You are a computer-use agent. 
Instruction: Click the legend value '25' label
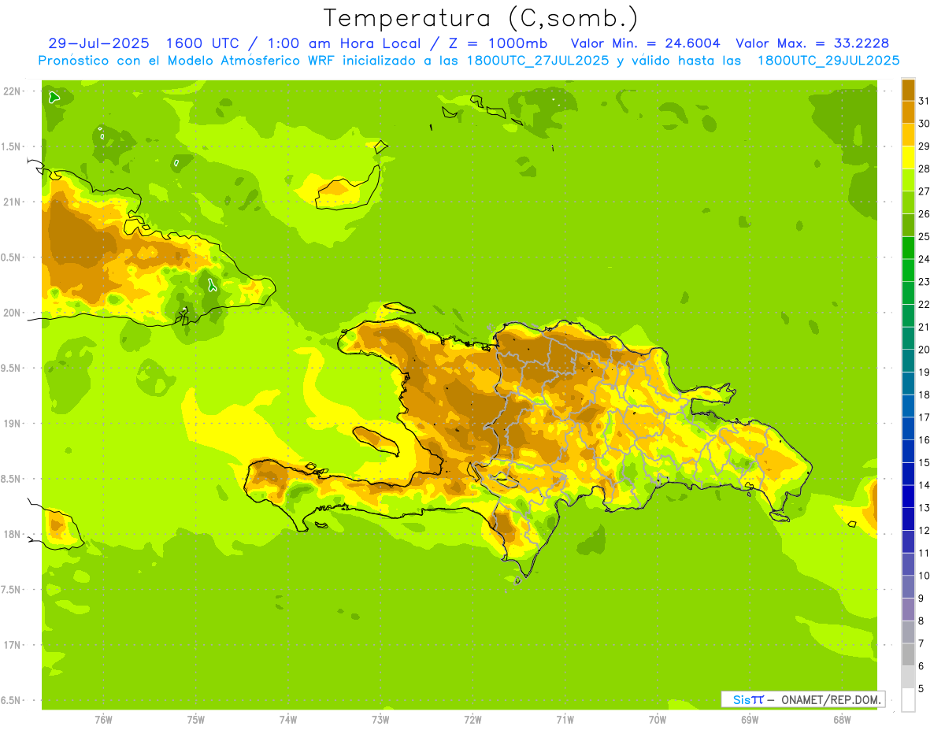(x=924, y=236)
